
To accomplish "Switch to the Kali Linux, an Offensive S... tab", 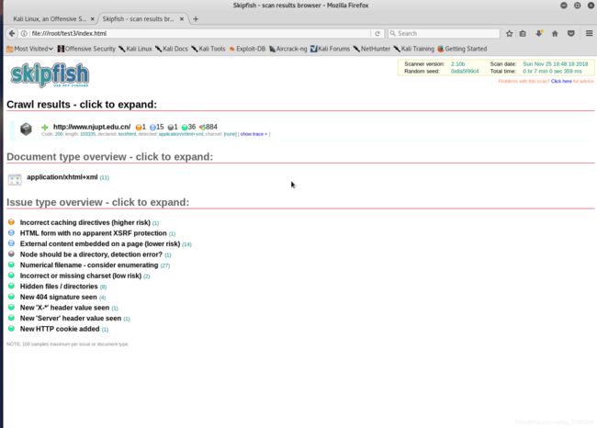I will tap(50, 18).
